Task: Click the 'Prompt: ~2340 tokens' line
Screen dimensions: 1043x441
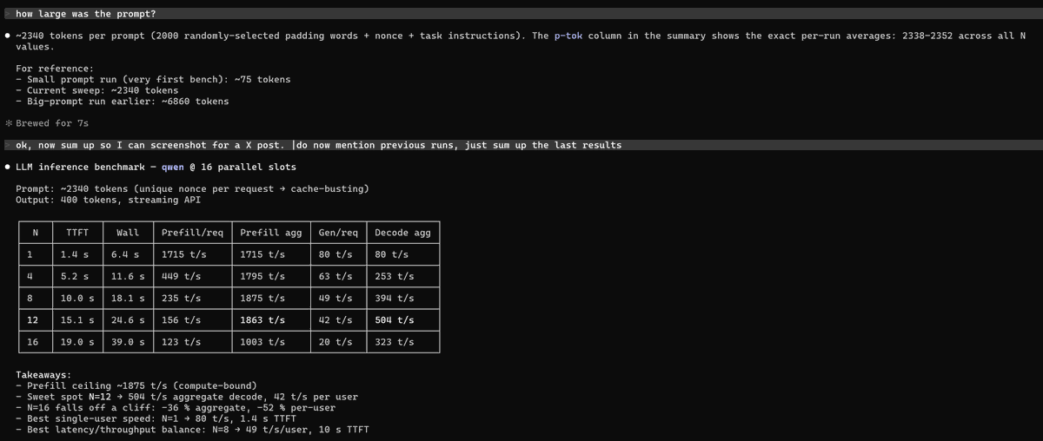Action: tap(192, 188)
